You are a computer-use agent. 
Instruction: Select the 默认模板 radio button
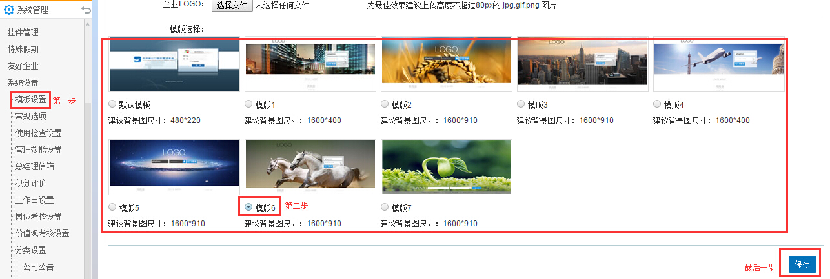[x=113, y=104]
